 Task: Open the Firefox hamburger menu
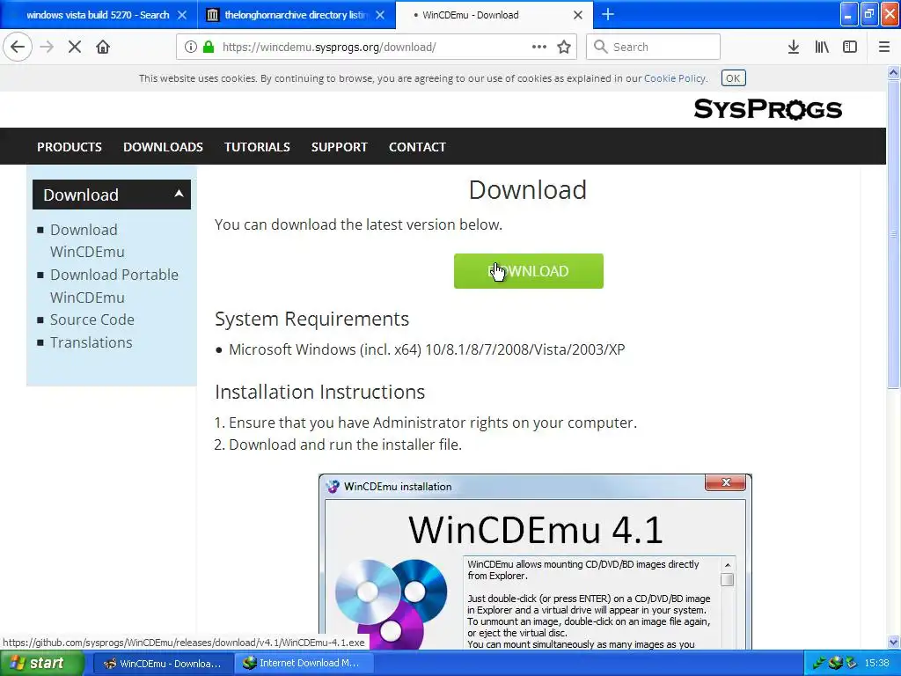pyautogui.click(x=884, y=47)
